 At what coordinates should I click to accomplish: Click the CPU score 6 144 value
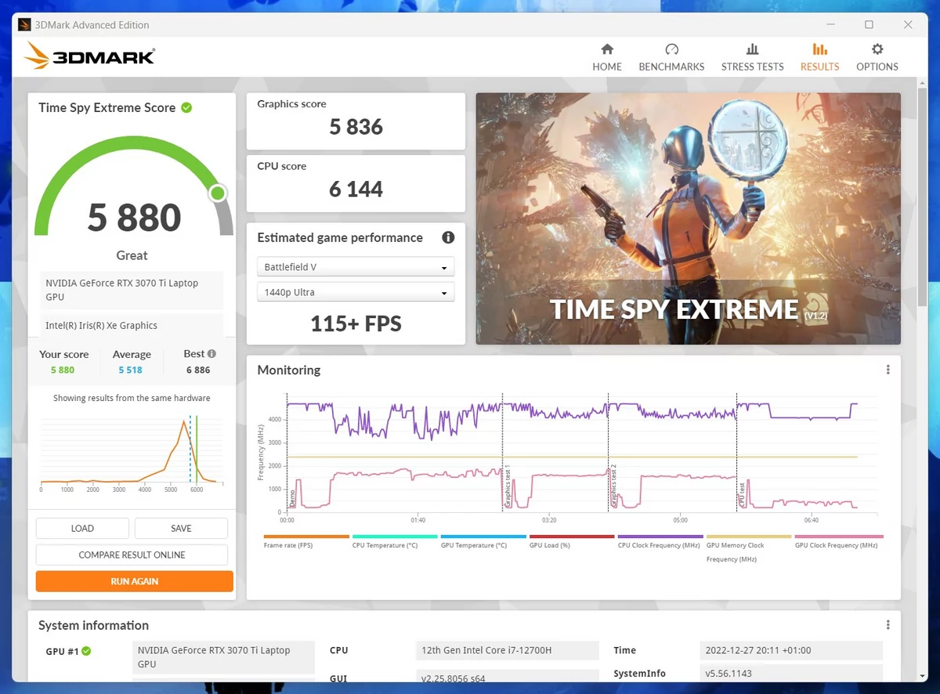point(356,189)
